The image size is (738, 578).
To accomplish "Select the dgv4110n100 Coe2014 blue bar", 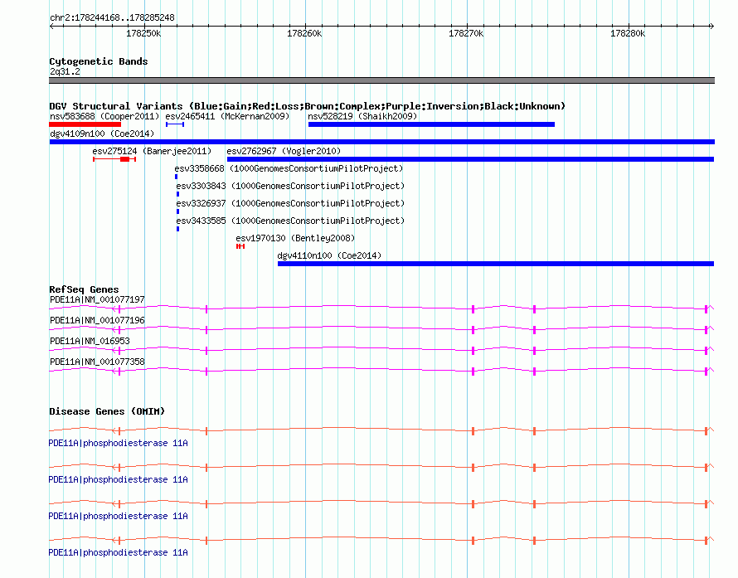I will coord(495,264).
